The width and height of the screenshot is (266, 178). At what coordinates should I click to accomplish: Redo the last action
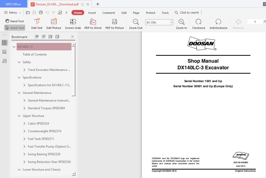[x=53, y=13]
